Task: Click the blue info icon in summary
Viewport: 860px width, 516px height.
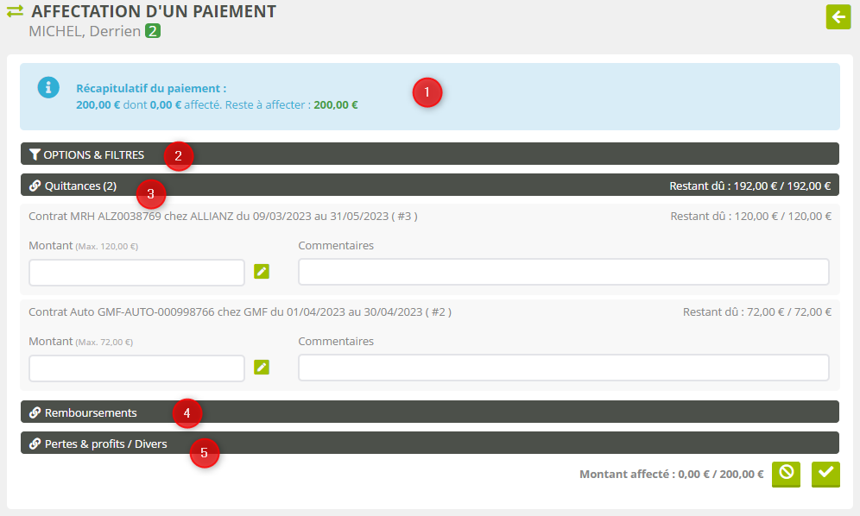Action: tap(49, 87)
